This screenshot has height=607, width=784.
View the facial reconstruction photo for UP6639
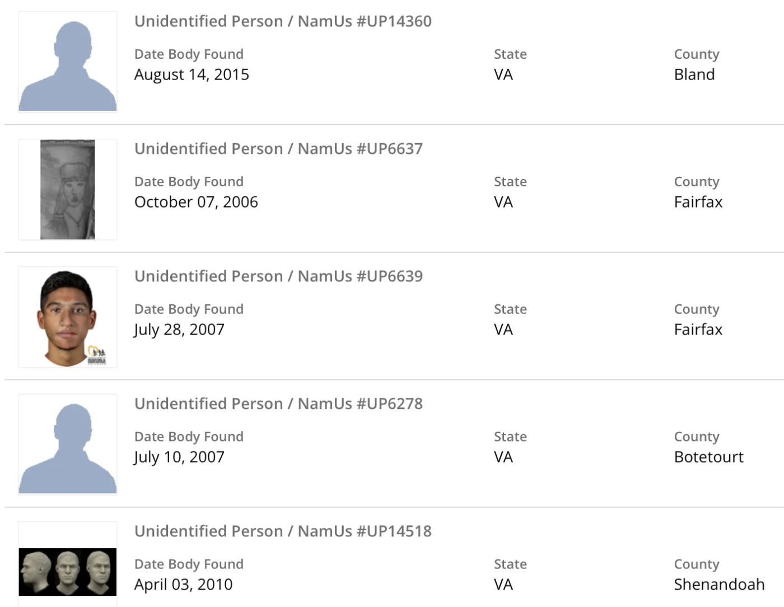[68, 317]
